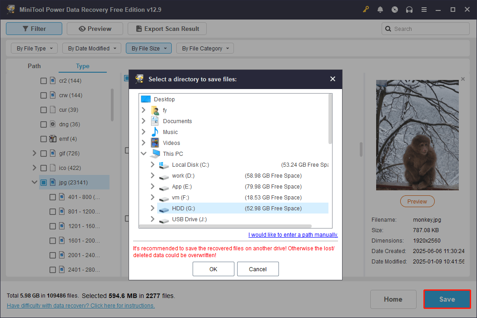Select the Documents folder icon
Viewport: 477px width, 318px height.
[155, 121]
